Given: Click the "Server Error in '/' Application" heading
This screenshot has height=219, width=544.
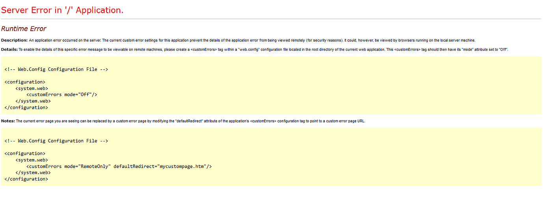Looking at the screenshot, I should [x=62, y=10].
